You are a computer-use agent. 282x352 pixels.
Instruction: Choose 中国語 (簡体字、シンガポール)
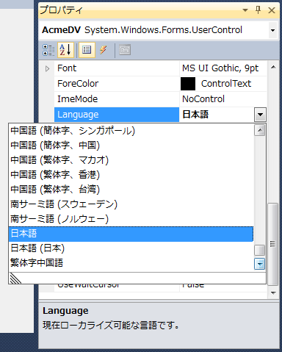click(x=131, y=131)
